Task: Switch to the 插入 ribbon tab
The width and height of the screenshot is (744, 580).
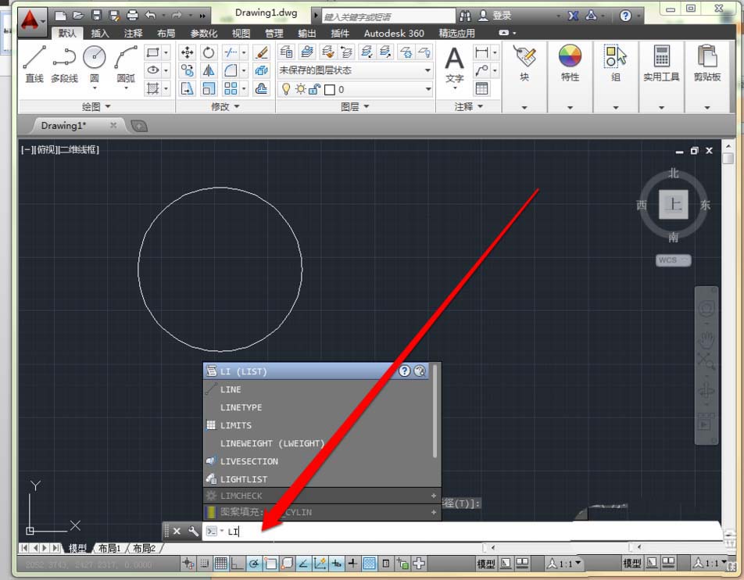Action: pos(100,34)
